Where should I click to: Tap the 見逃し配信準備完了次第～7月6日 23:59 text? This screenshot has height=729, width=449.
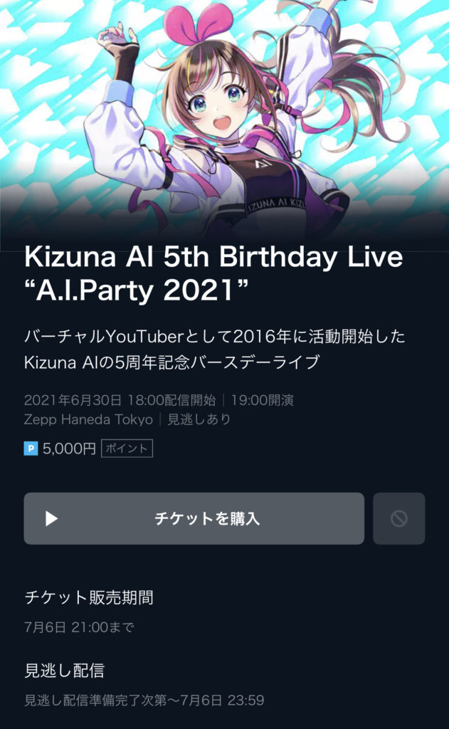[144, 701]
